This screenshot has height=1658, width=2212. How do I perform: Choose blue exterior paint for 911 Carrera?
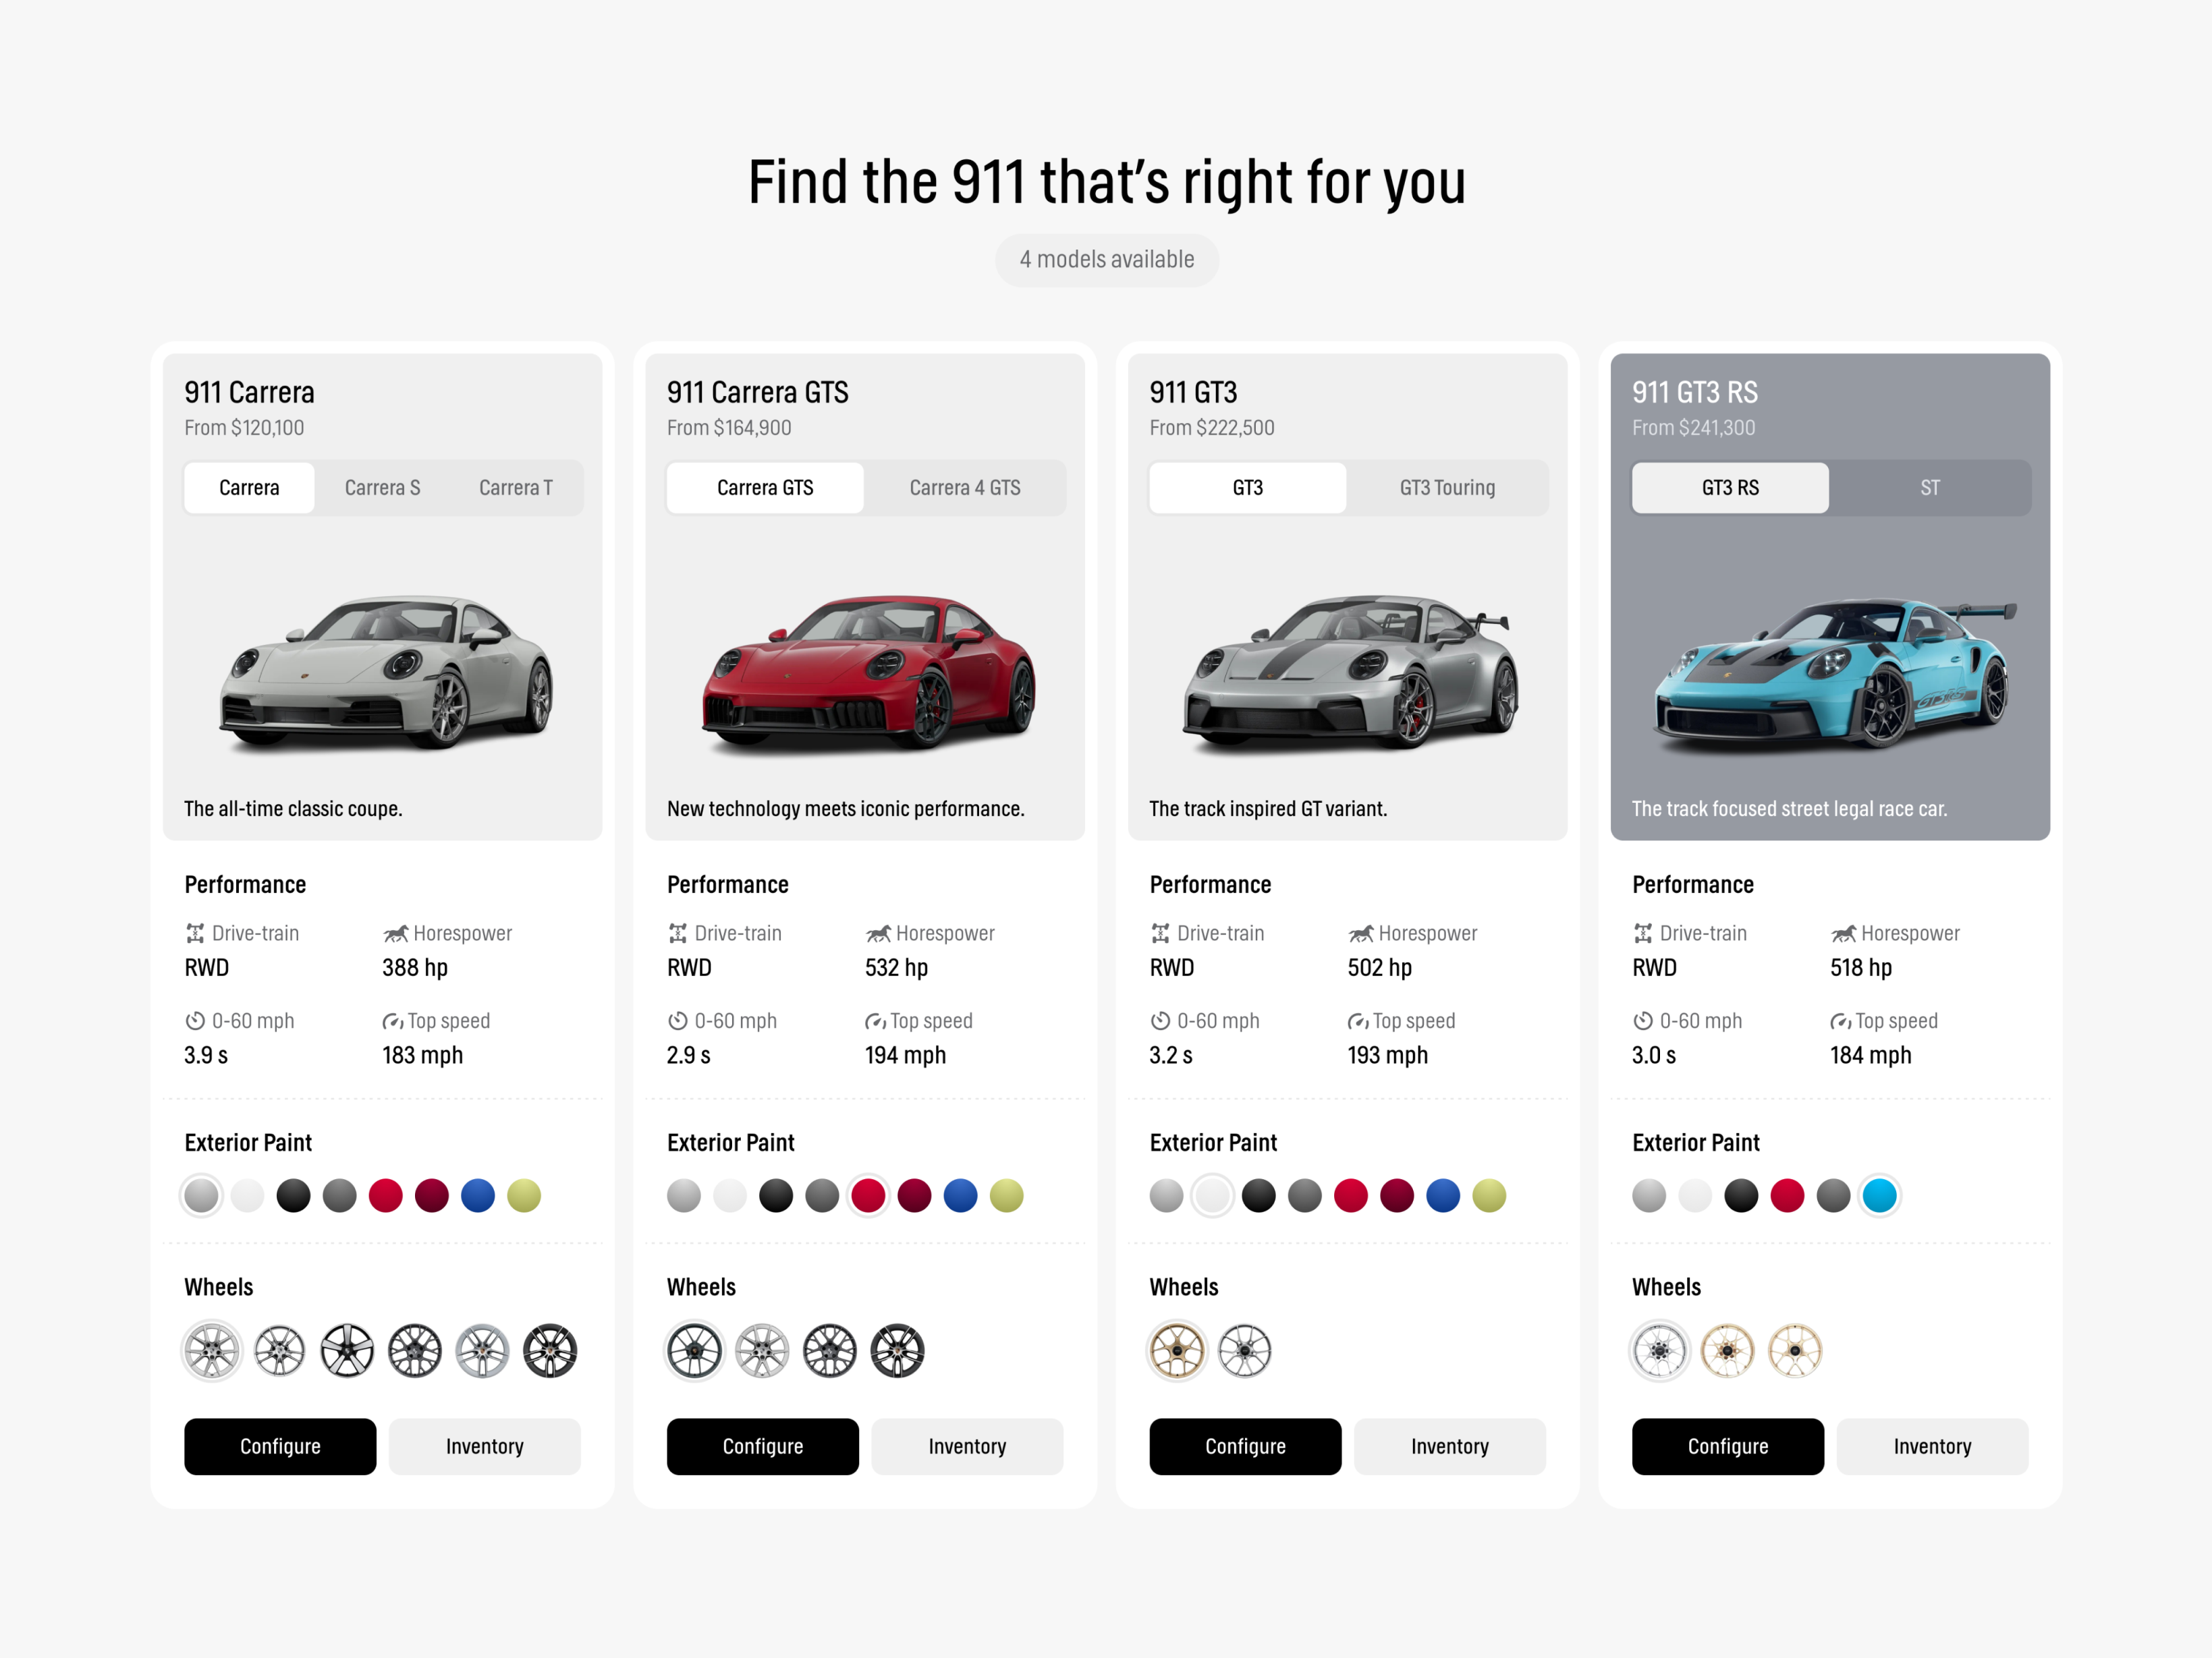pos(478,1195)
